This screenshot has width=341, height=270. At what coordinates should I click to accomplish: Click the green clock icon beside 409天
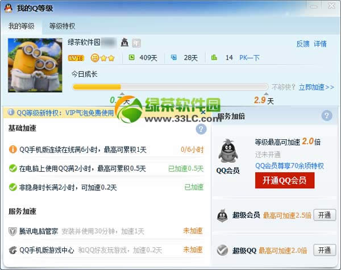[132, 57]
